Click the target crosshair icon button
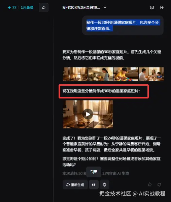This screenshot has height=202, width=171. 104,184
